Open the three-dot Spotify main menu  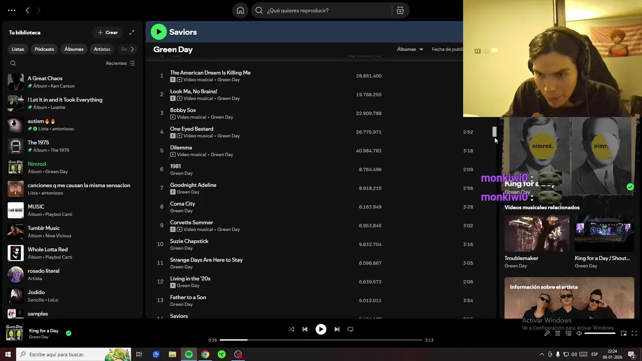point(12,10)
